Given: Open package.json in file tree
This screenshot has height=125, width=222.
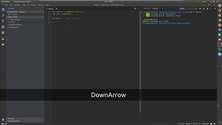Looking at the screenshot, I should 25,27.
